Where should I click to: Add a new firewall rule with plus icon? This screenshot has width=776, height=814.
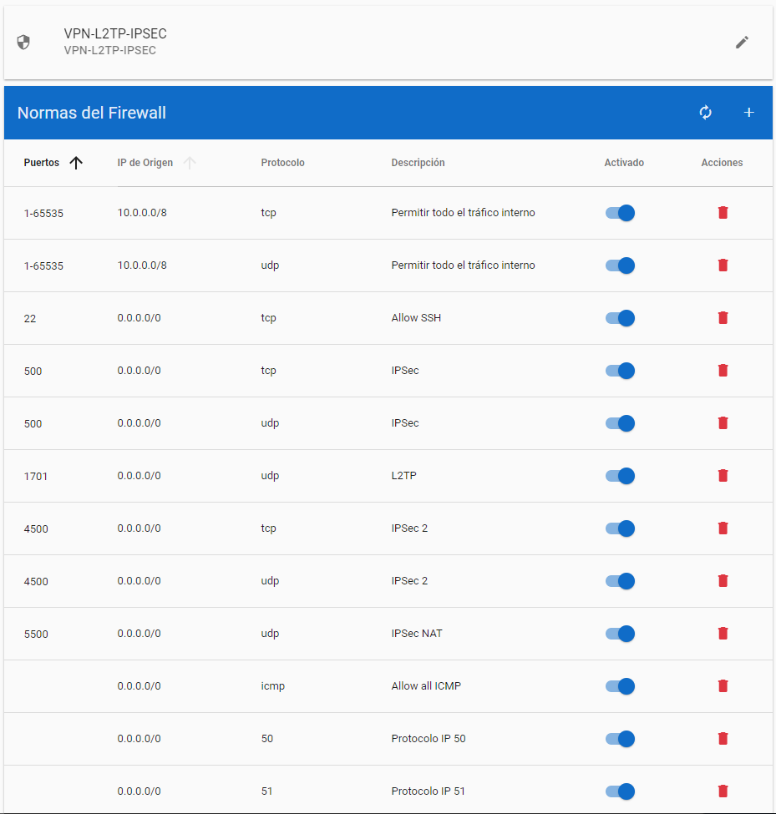pos(749,113)
